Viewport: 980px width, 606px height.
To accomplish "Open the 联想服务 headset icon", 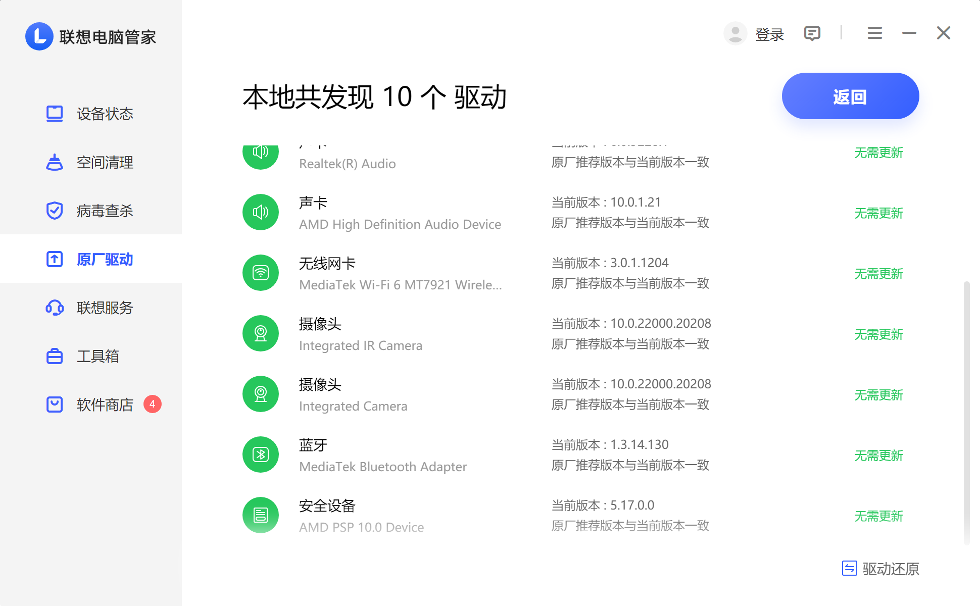I will 55,308.
